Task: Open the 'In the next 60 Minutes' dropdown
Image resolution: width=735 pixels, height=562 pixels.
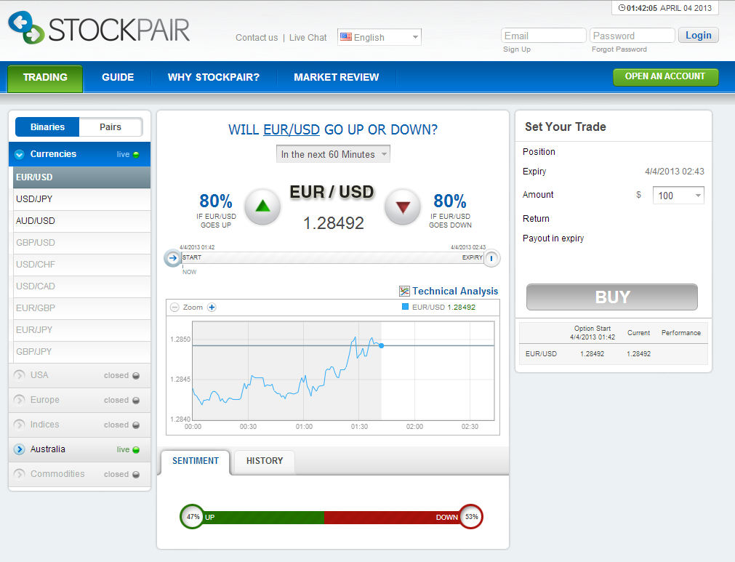Action: click(333, 154)
